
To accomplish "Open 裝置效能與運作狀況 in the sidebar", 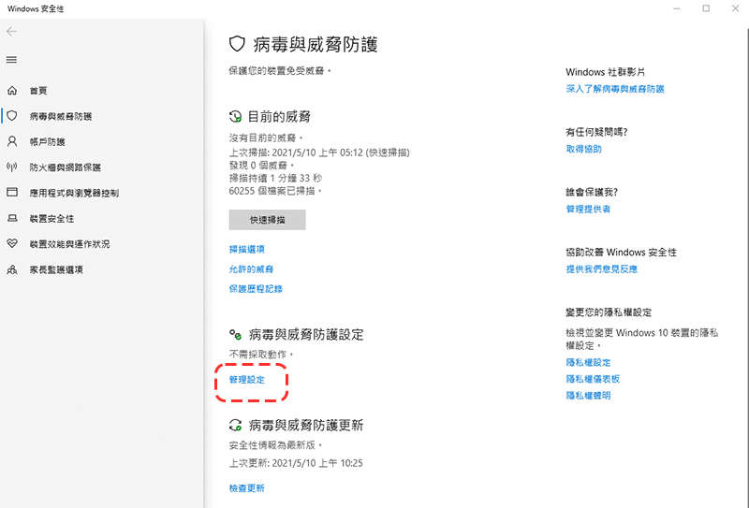I will [x=69, y=244].
